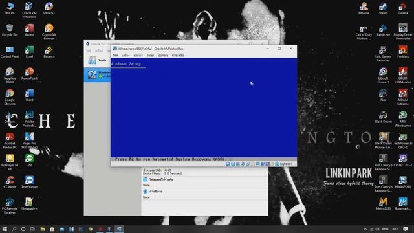Click the optical disc icon in VM status bar
Screen dimensions: 414x233
coord(233,164)
